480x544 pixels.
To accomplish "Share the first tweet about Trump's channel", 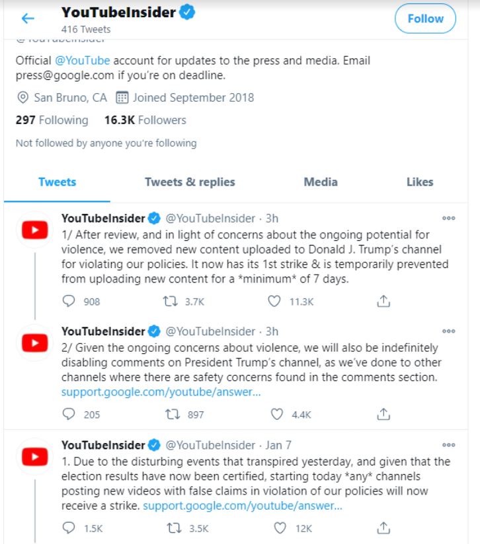I will point(383,301).
